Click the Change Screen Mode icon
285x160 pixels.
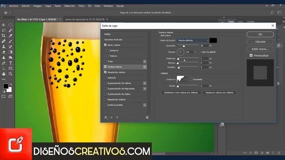click(11, 96)
